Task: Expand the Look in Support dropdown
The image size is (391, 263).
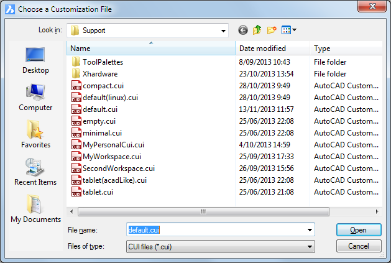Action: click(223, 30)
